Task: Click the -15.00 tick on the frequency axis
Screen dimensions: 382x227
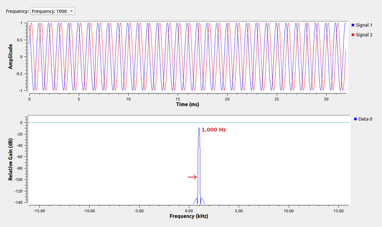Action: [39, 211]
